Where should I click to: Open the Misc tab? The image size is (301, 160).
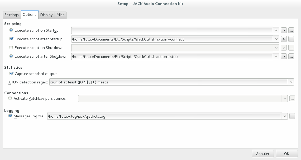pyautogui.click(x=60, y=15)
